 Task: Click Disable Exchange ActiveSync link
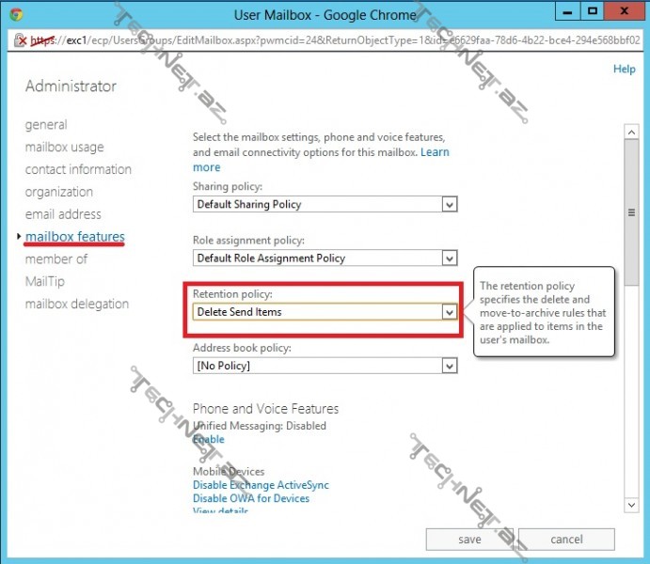(261, 485)
